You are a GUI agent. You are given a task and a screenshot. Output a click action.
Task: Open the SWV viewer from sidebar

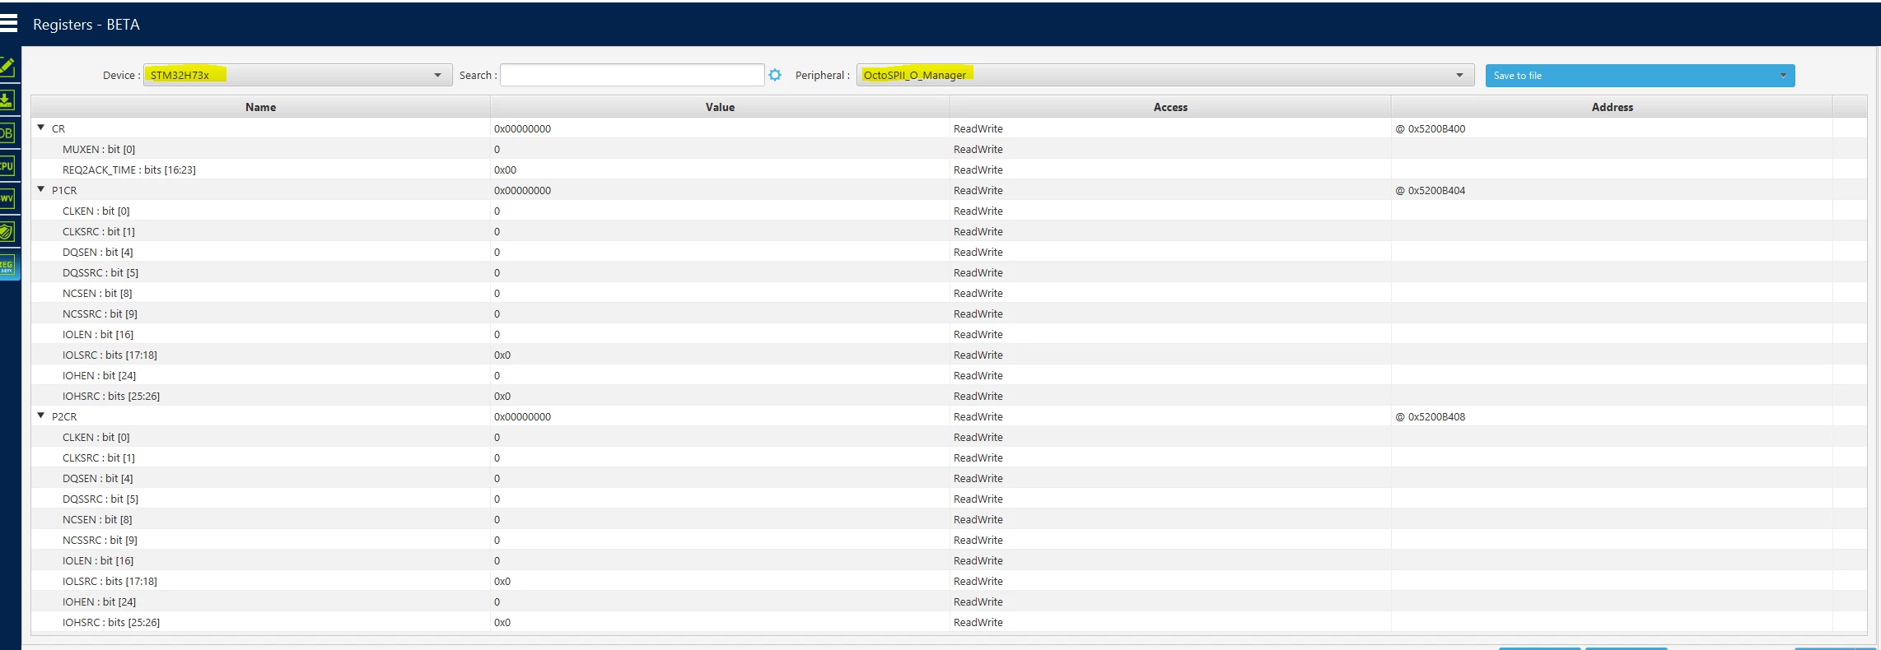(7, 198)
